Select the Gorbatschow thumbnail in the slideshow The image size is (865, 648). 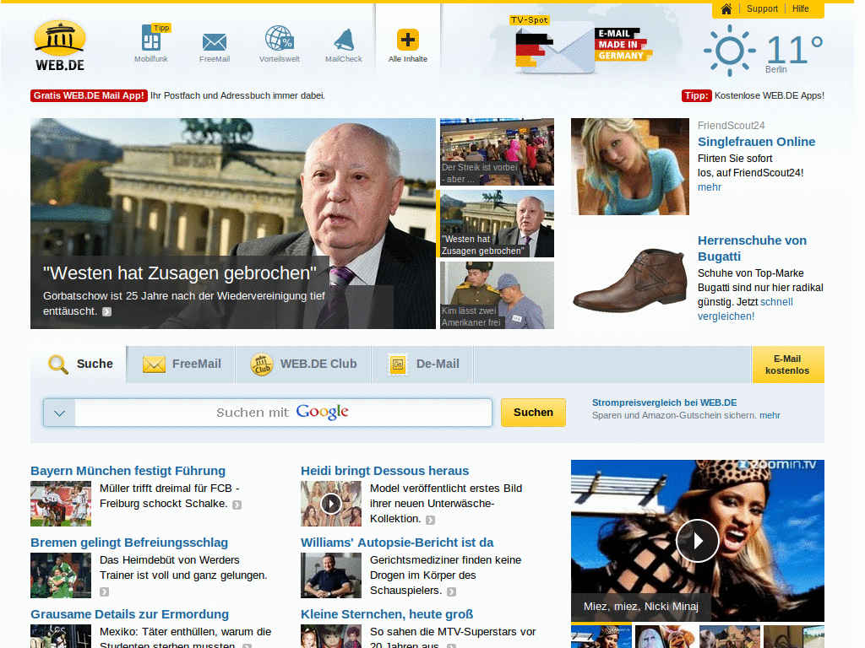497,224
